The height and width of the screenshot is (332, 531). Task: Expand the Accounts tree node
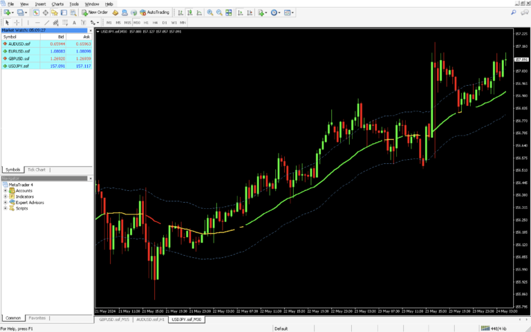(5, 190)
